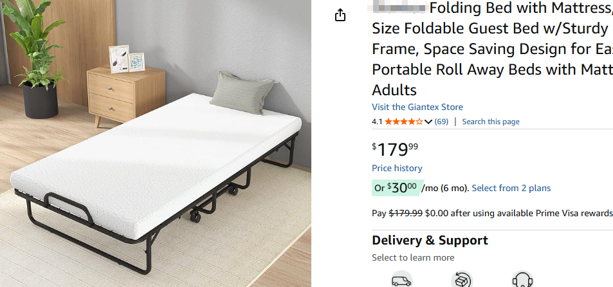Click the green $30.00 monthly payment badge
613x287 pixels.
[x=396, y=188]
